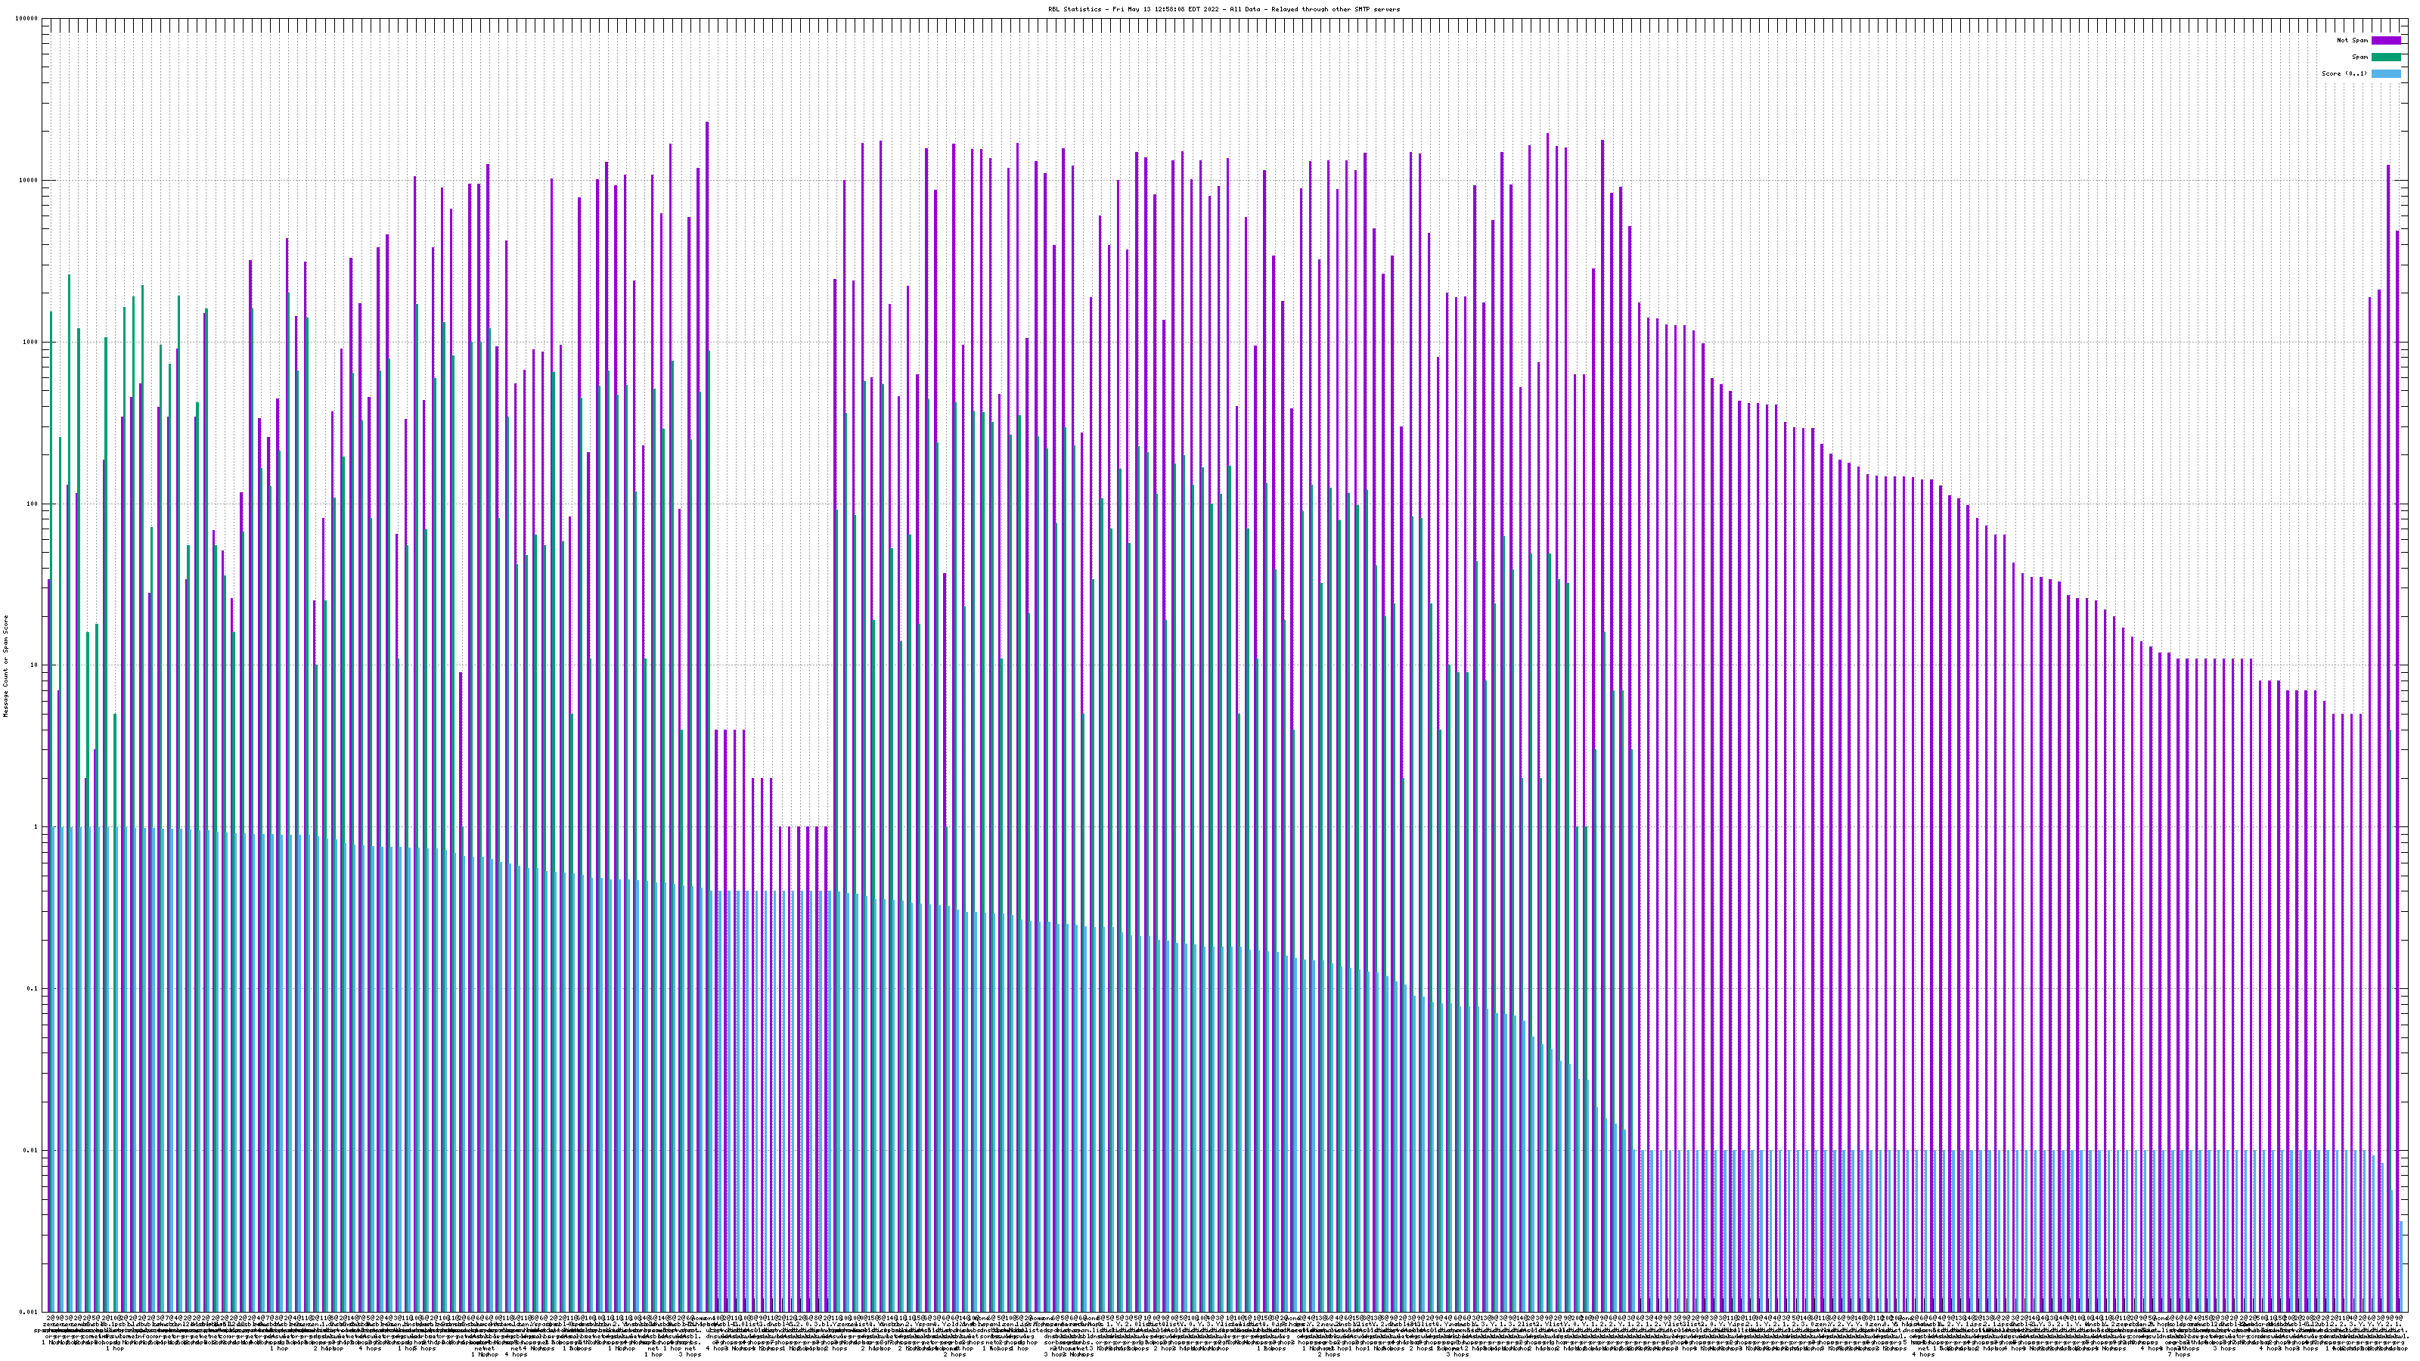Select the 'Not Spam' legend label

tap(2353, 40)
